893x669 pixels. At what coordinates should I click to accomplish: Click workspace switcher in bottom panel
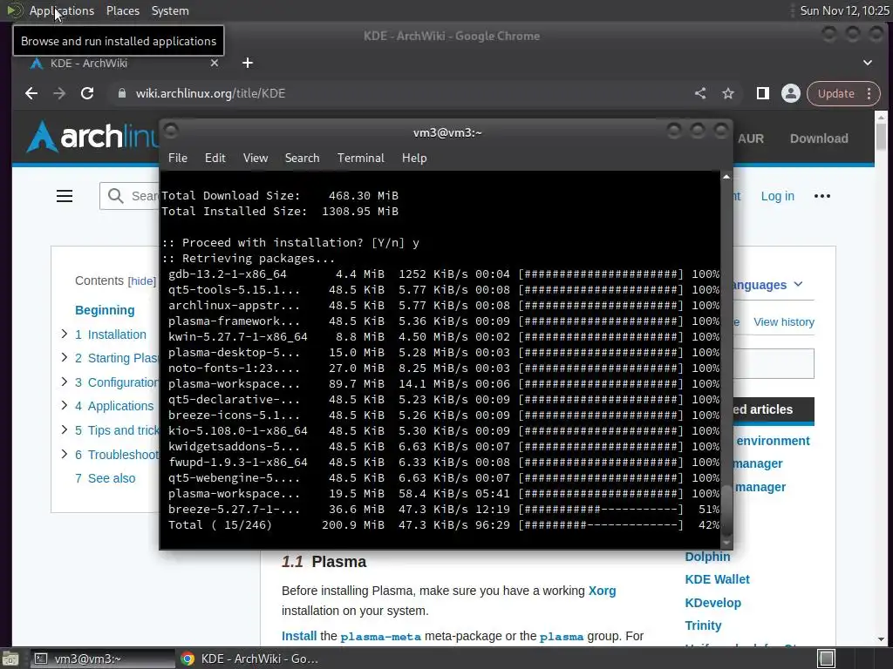[826, 659]
